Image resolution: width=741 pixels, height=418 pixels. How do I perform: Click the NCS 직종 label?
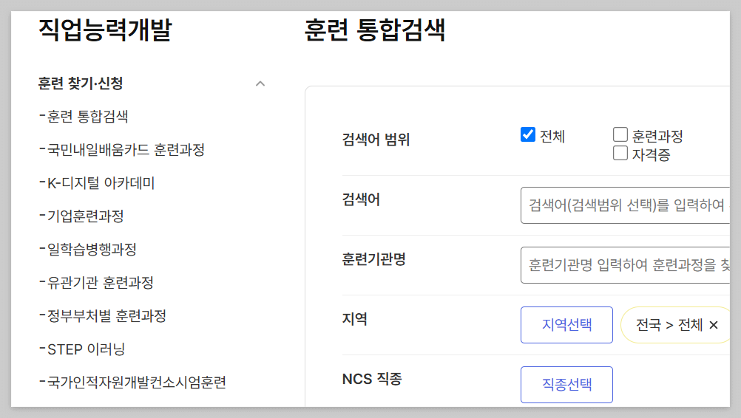372,379
